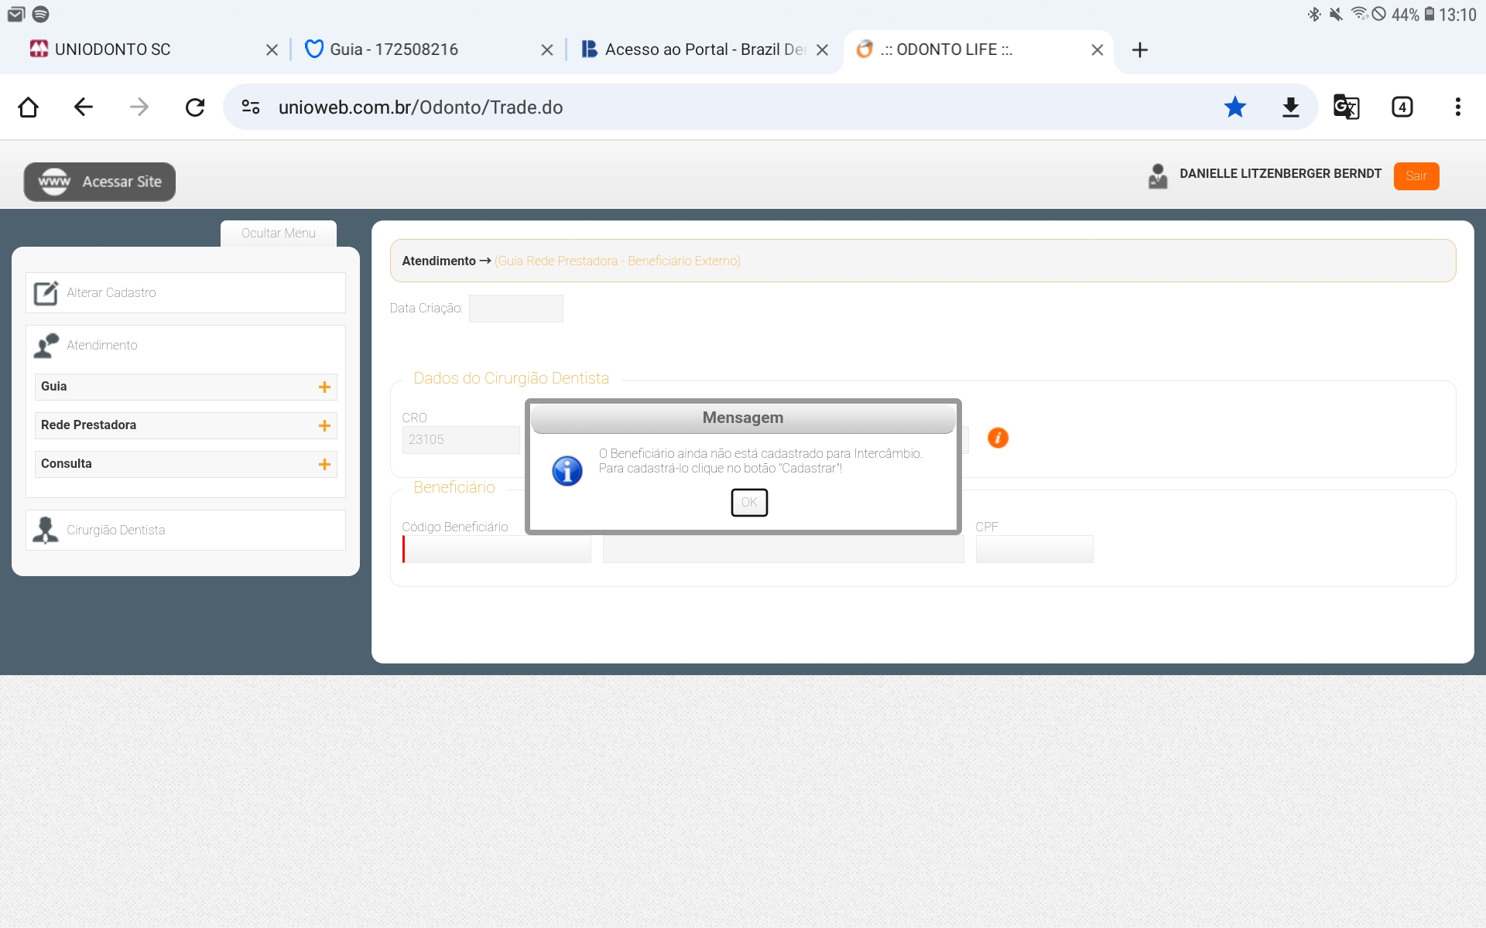Expand Consulta submenu plus sign

pos(324,464)
